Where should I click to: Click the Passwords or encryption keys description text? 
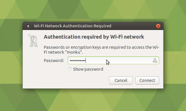tap(101, 50)
